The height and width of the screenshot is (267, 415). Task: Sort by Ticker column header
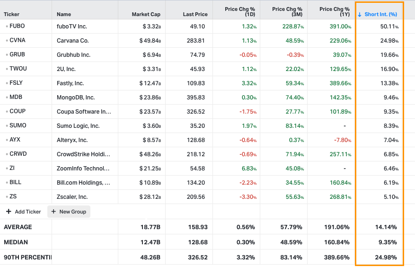tap(11, 14)
